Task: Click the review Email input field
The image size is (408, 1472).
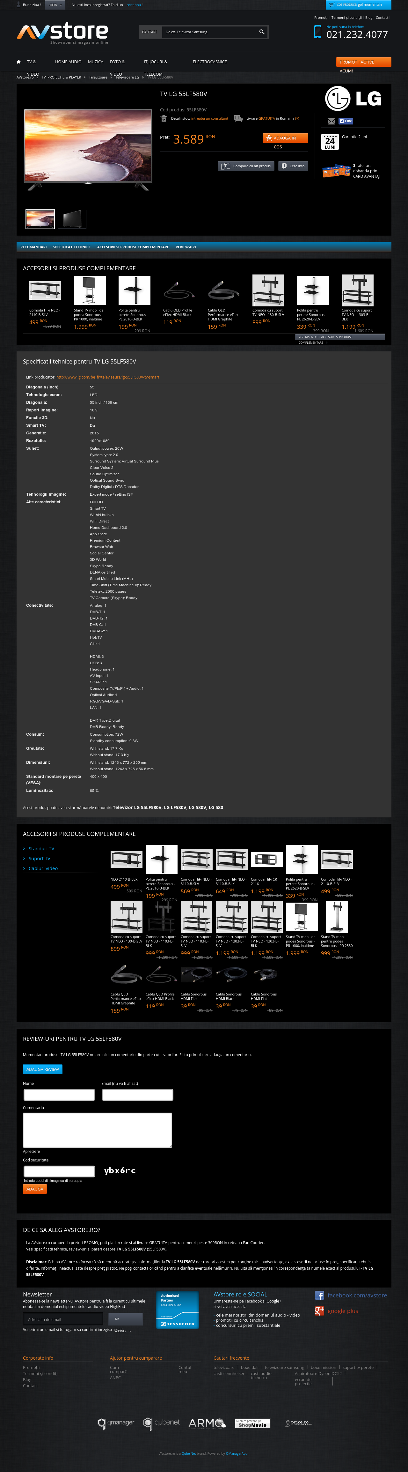Action: (137, 1094)
